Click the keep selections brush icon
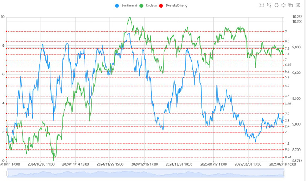Viewport: 306px width, 181px height. [x=291, y=5]
